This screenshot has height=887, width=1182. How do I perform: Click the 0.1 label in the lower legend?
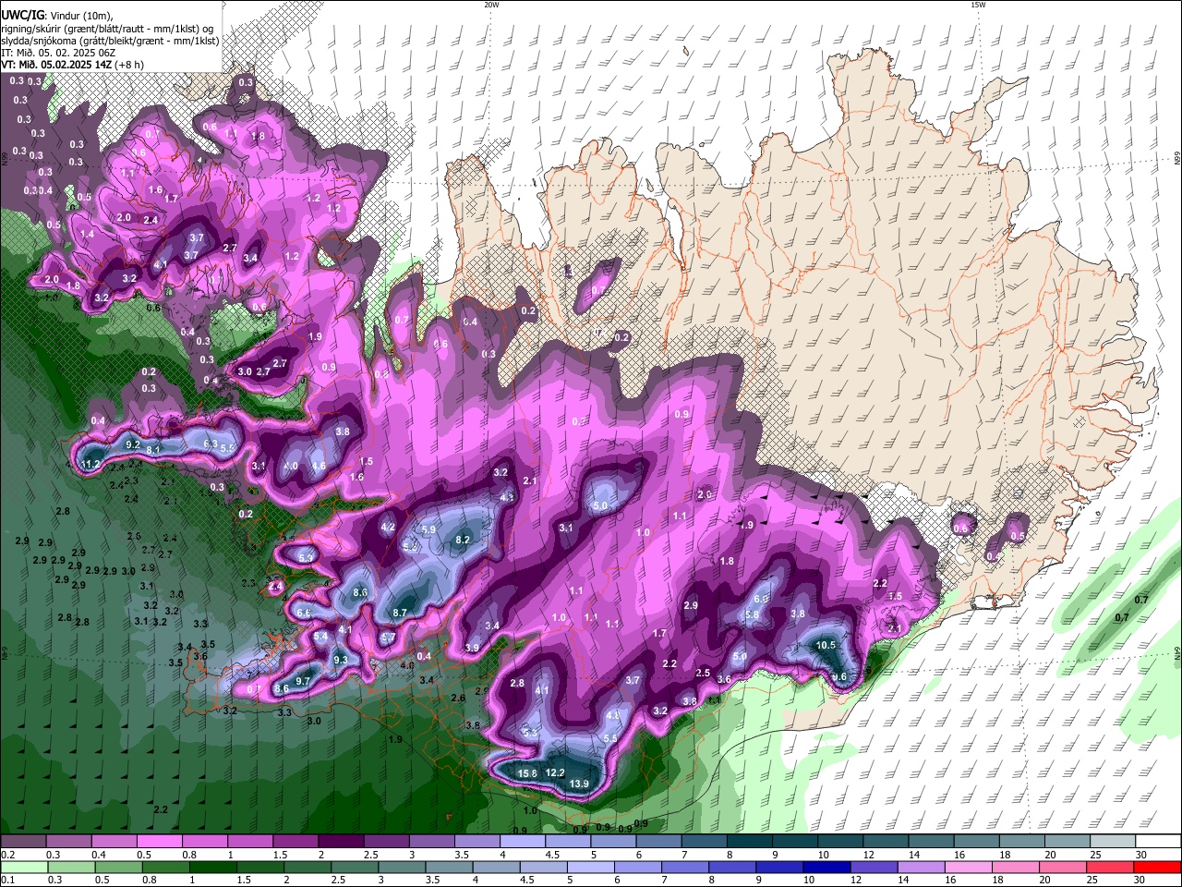click(7, 879)
